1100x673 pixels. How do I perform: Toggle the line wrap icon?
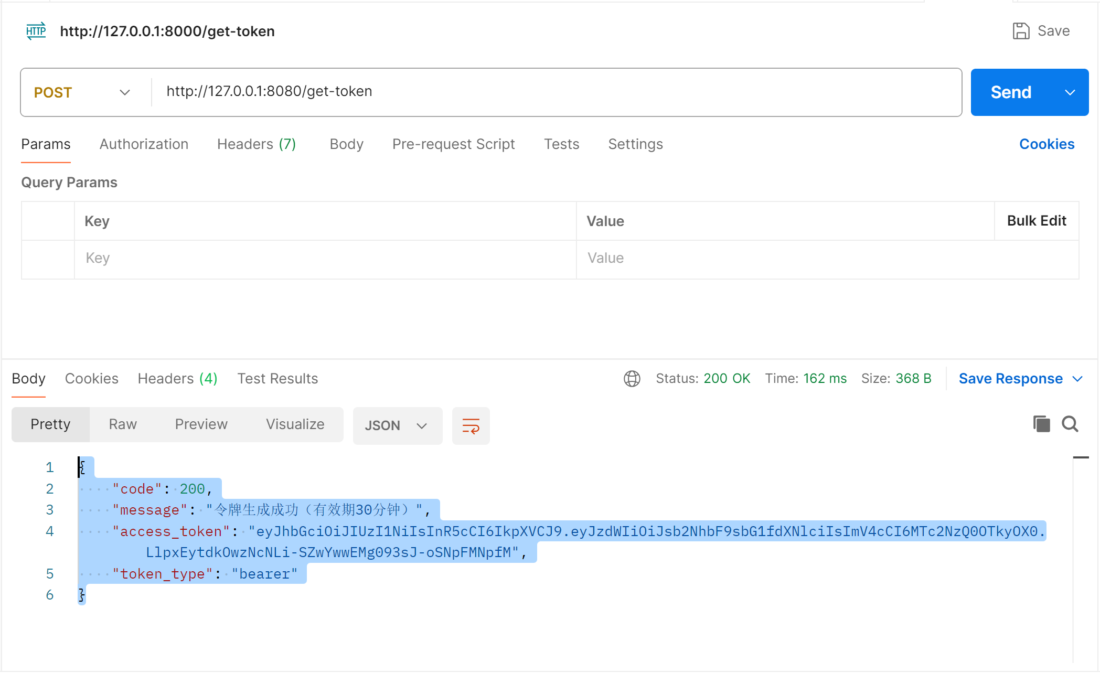[x=471, y=425]
